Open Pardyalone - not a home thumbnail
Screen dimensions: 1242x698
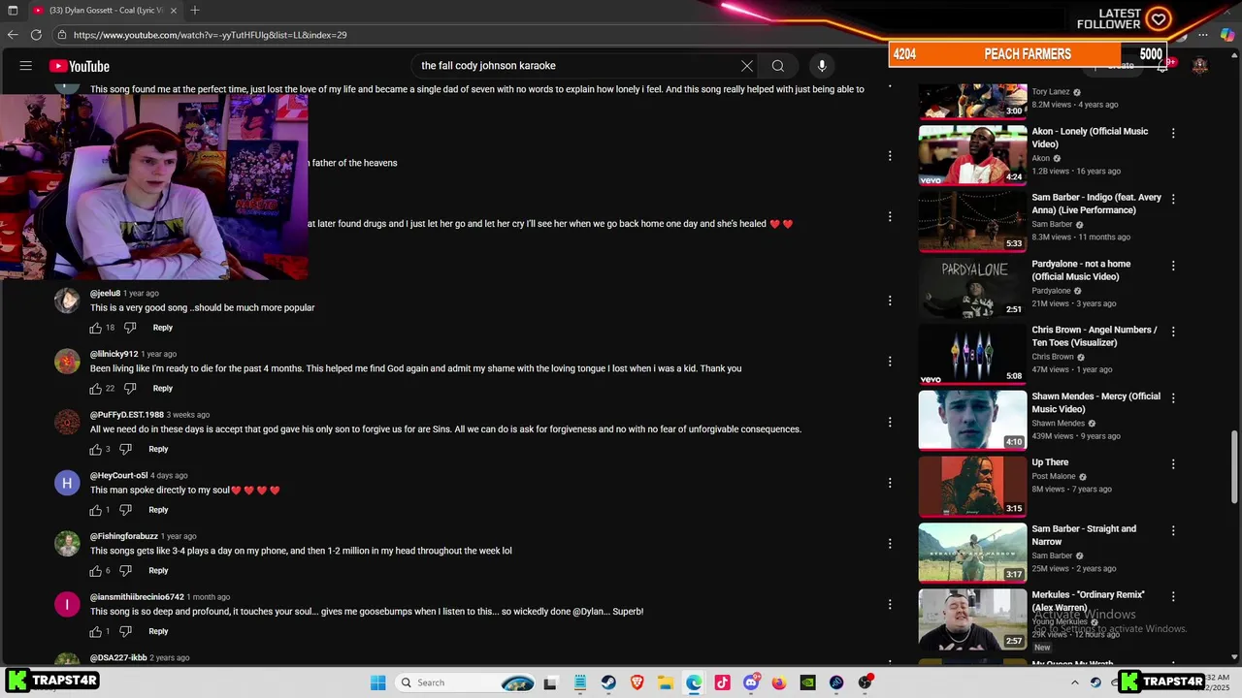pos(972,287)
